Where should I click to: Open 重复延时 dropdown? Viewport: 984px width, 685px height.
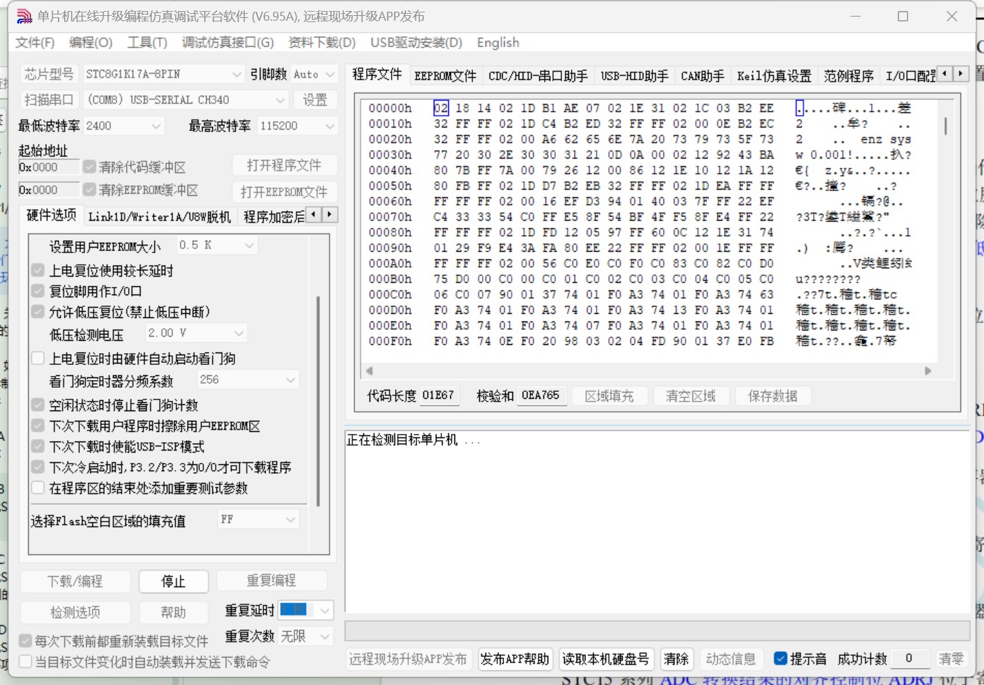click(305, 610)
